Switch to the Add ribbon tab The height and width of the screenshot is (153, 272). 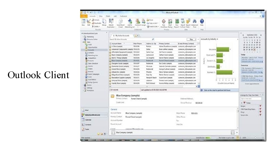[x=115, y=16]
